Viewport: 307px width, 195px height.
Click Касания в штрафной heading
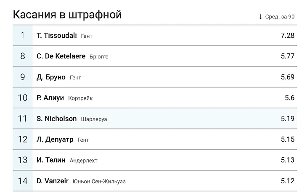67,15
